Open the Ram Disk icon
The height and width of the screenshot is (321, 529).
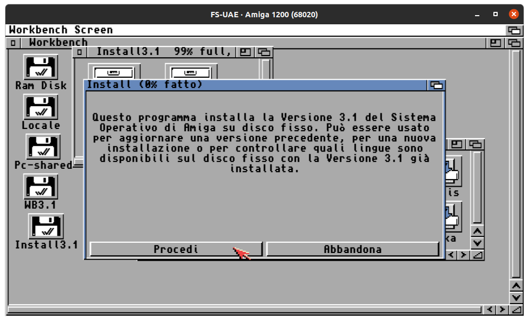coord(40,67)
